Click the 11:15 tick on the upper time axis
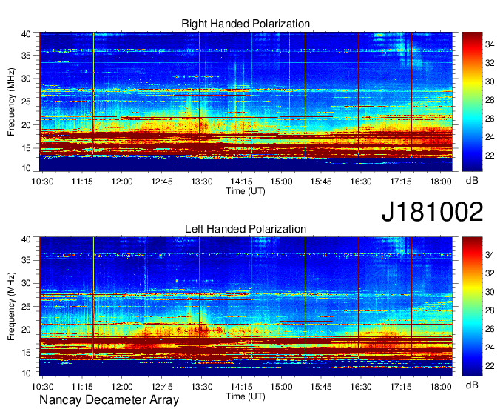The height and width of the screenshot is (409, 503). click(82, 182)
